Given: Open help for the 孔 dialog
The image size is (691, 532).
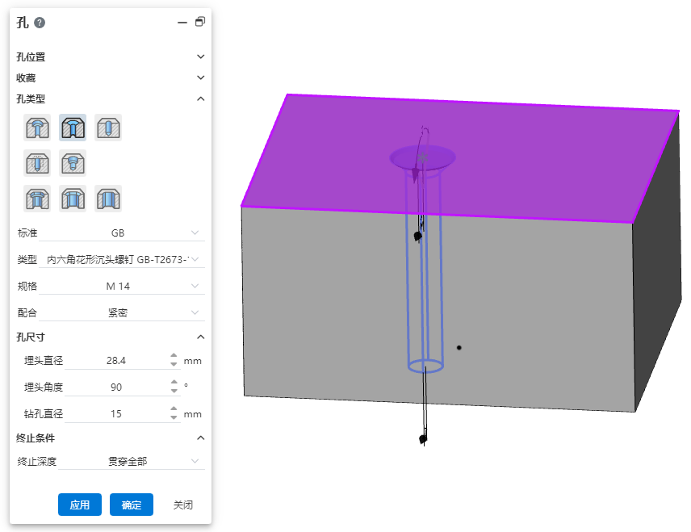Looking at the screenshot, I should 40,23.
